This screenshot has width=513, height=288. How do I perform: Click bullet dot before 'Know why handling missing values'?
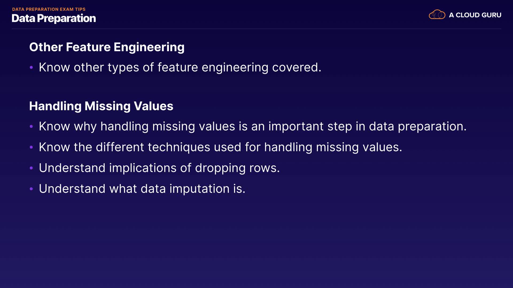point(31,126)
